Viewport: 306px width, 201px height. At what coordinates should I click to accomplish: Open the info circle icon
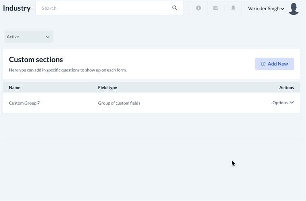point(198,8)
